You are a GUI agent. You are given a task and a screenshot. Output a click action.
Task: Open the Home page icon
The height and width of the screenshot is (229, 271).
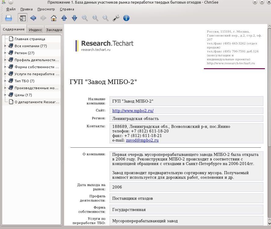(54, 18)
